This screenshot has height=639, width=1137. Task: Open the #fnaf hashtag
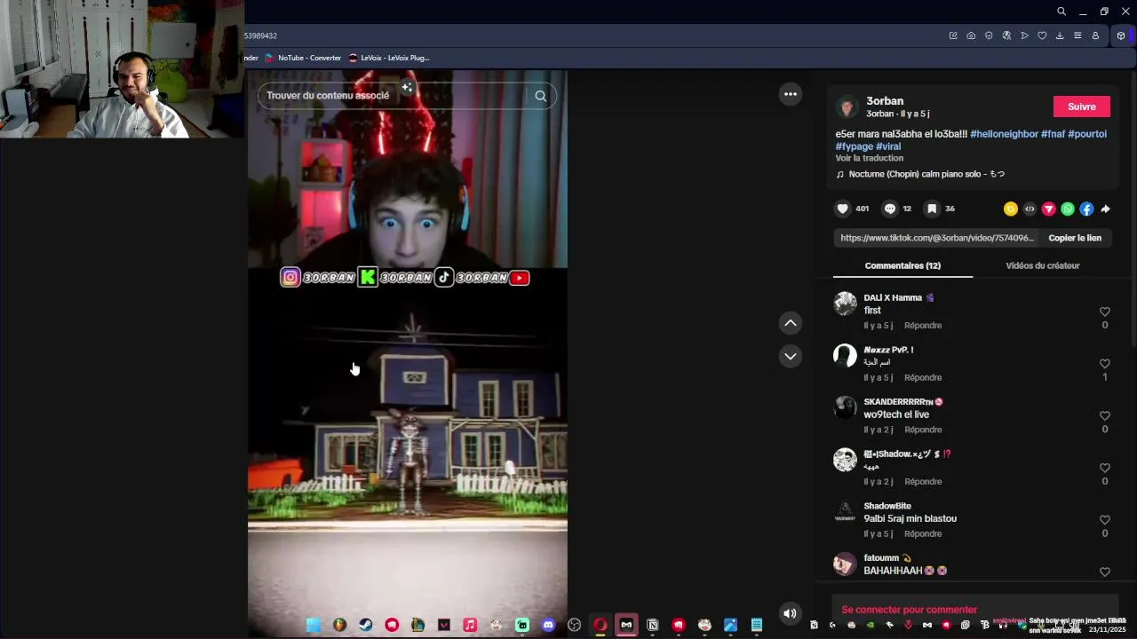click(x=1053, y=134)
